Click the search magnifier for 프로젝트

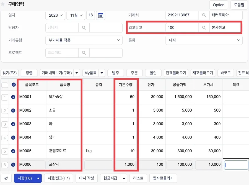point(84,53)
